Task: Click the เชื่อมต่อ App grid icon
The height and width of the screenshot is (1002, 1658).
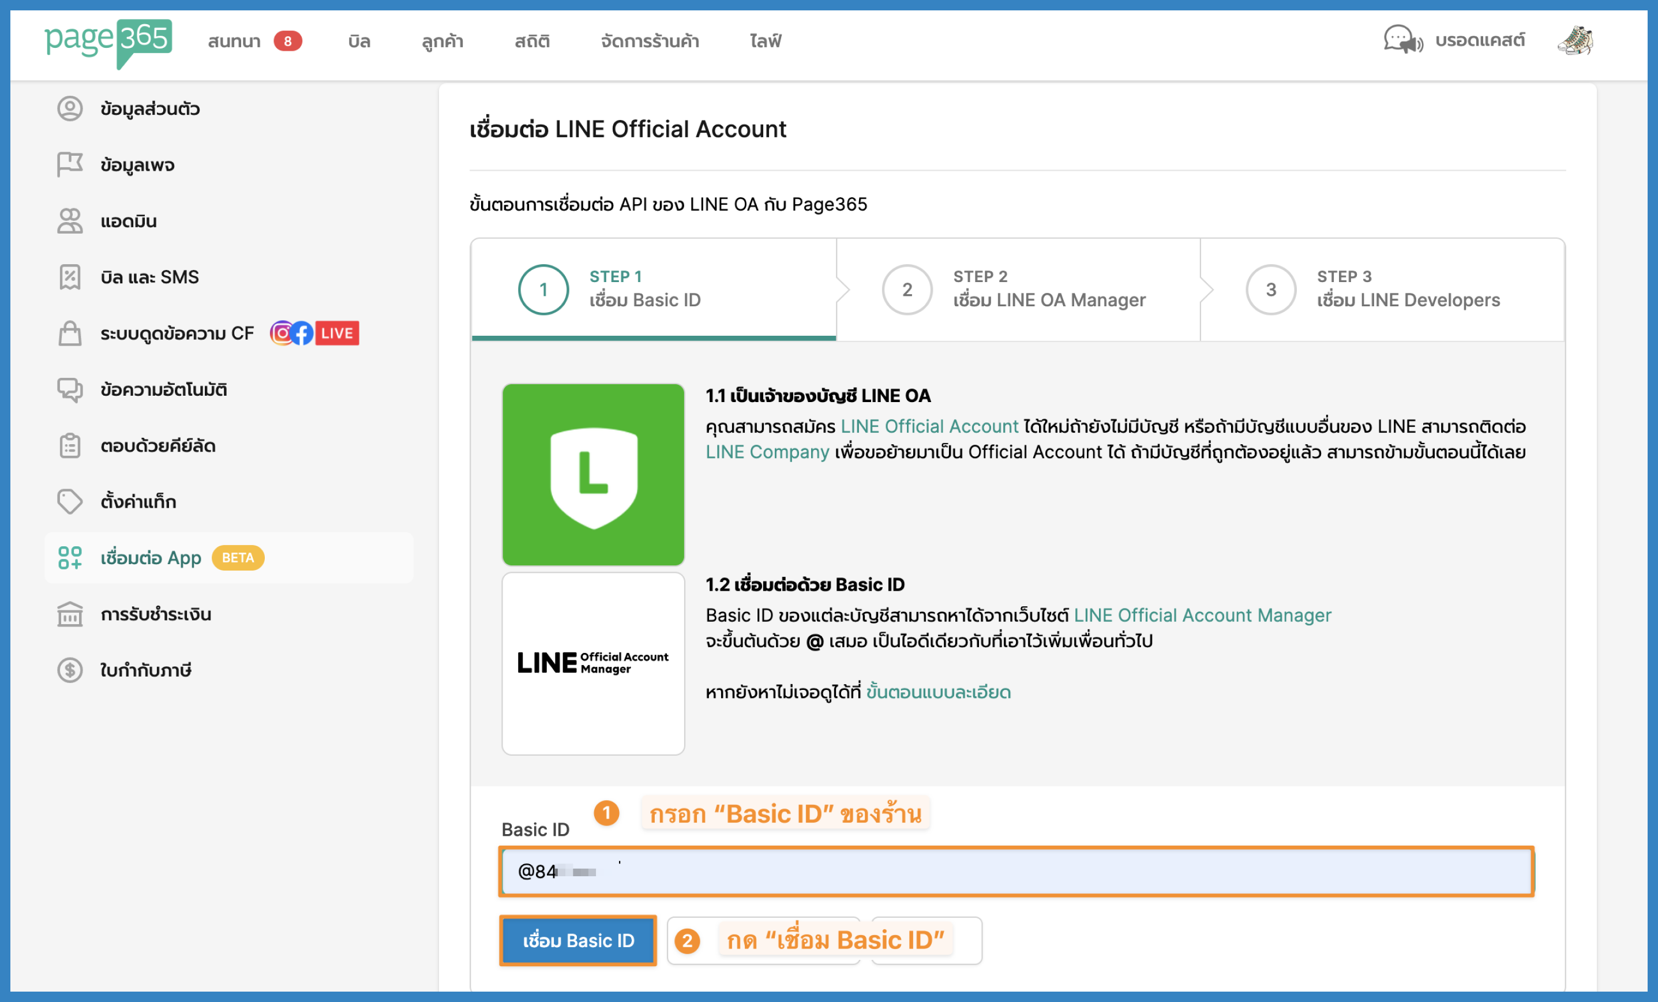Action: 70,558
